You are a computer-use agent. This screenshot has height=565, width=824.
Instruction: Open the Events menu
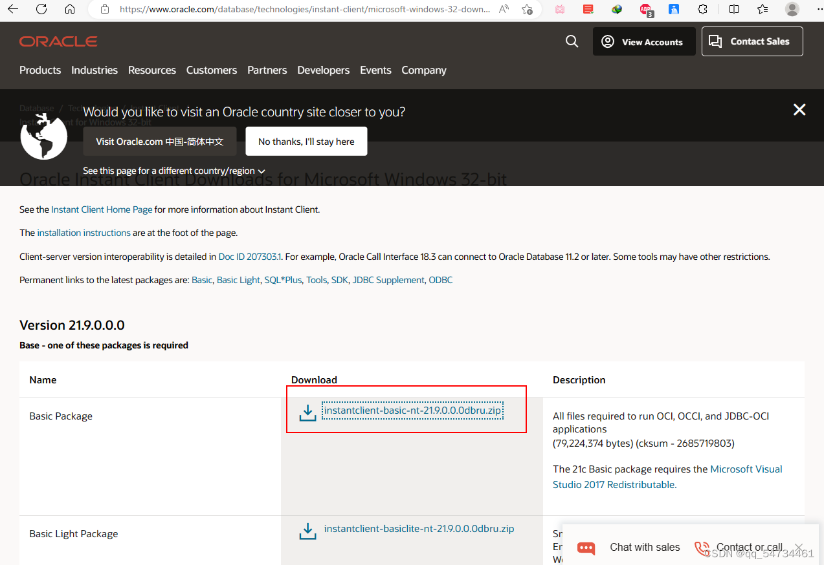376,70
